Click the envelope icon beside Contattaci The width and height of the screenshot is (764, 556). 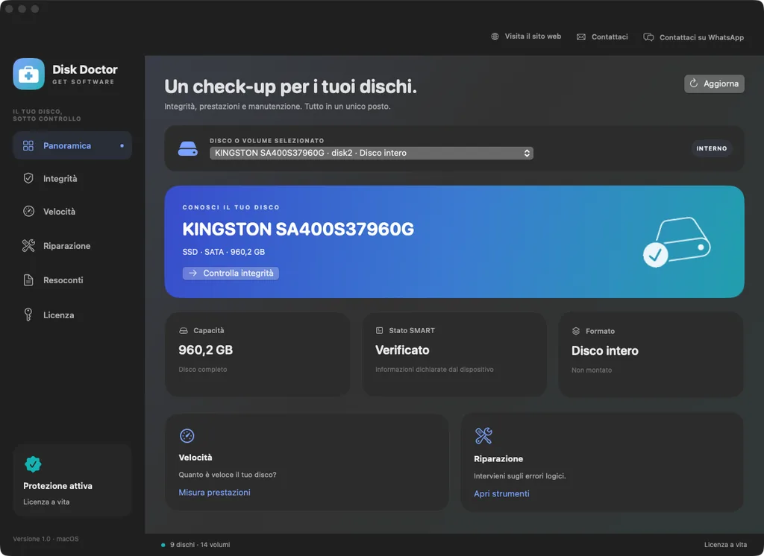pos(580,37)
